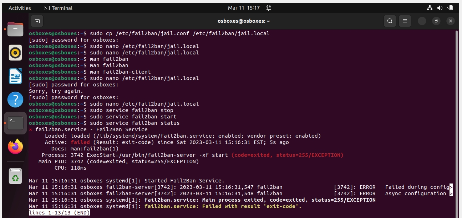Open the Help app in dock
Image resolution: width=462 pixels, height=218 pixels.
pos(15,100)
